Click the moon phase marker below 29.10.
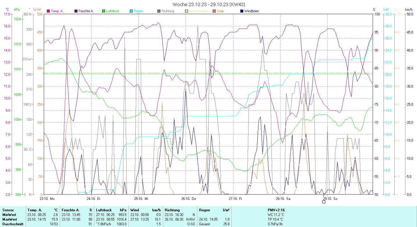 pyautogui.click(x=324, y=202)
